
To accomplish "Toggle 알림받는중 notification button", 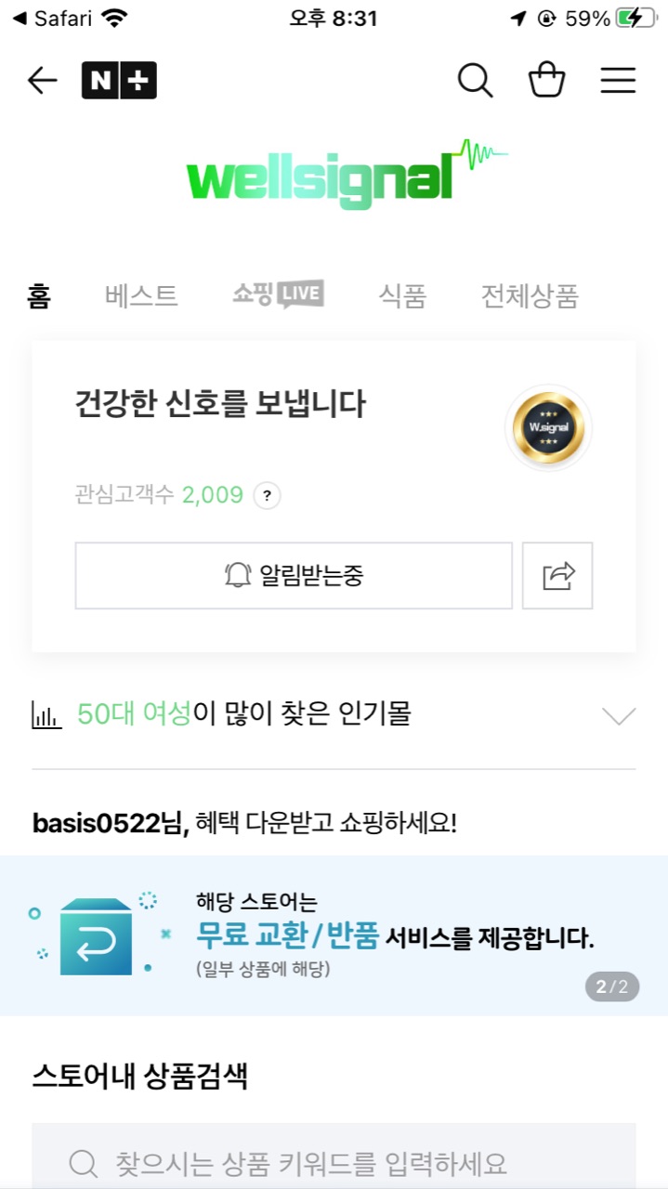I will [x=294, y=576].
